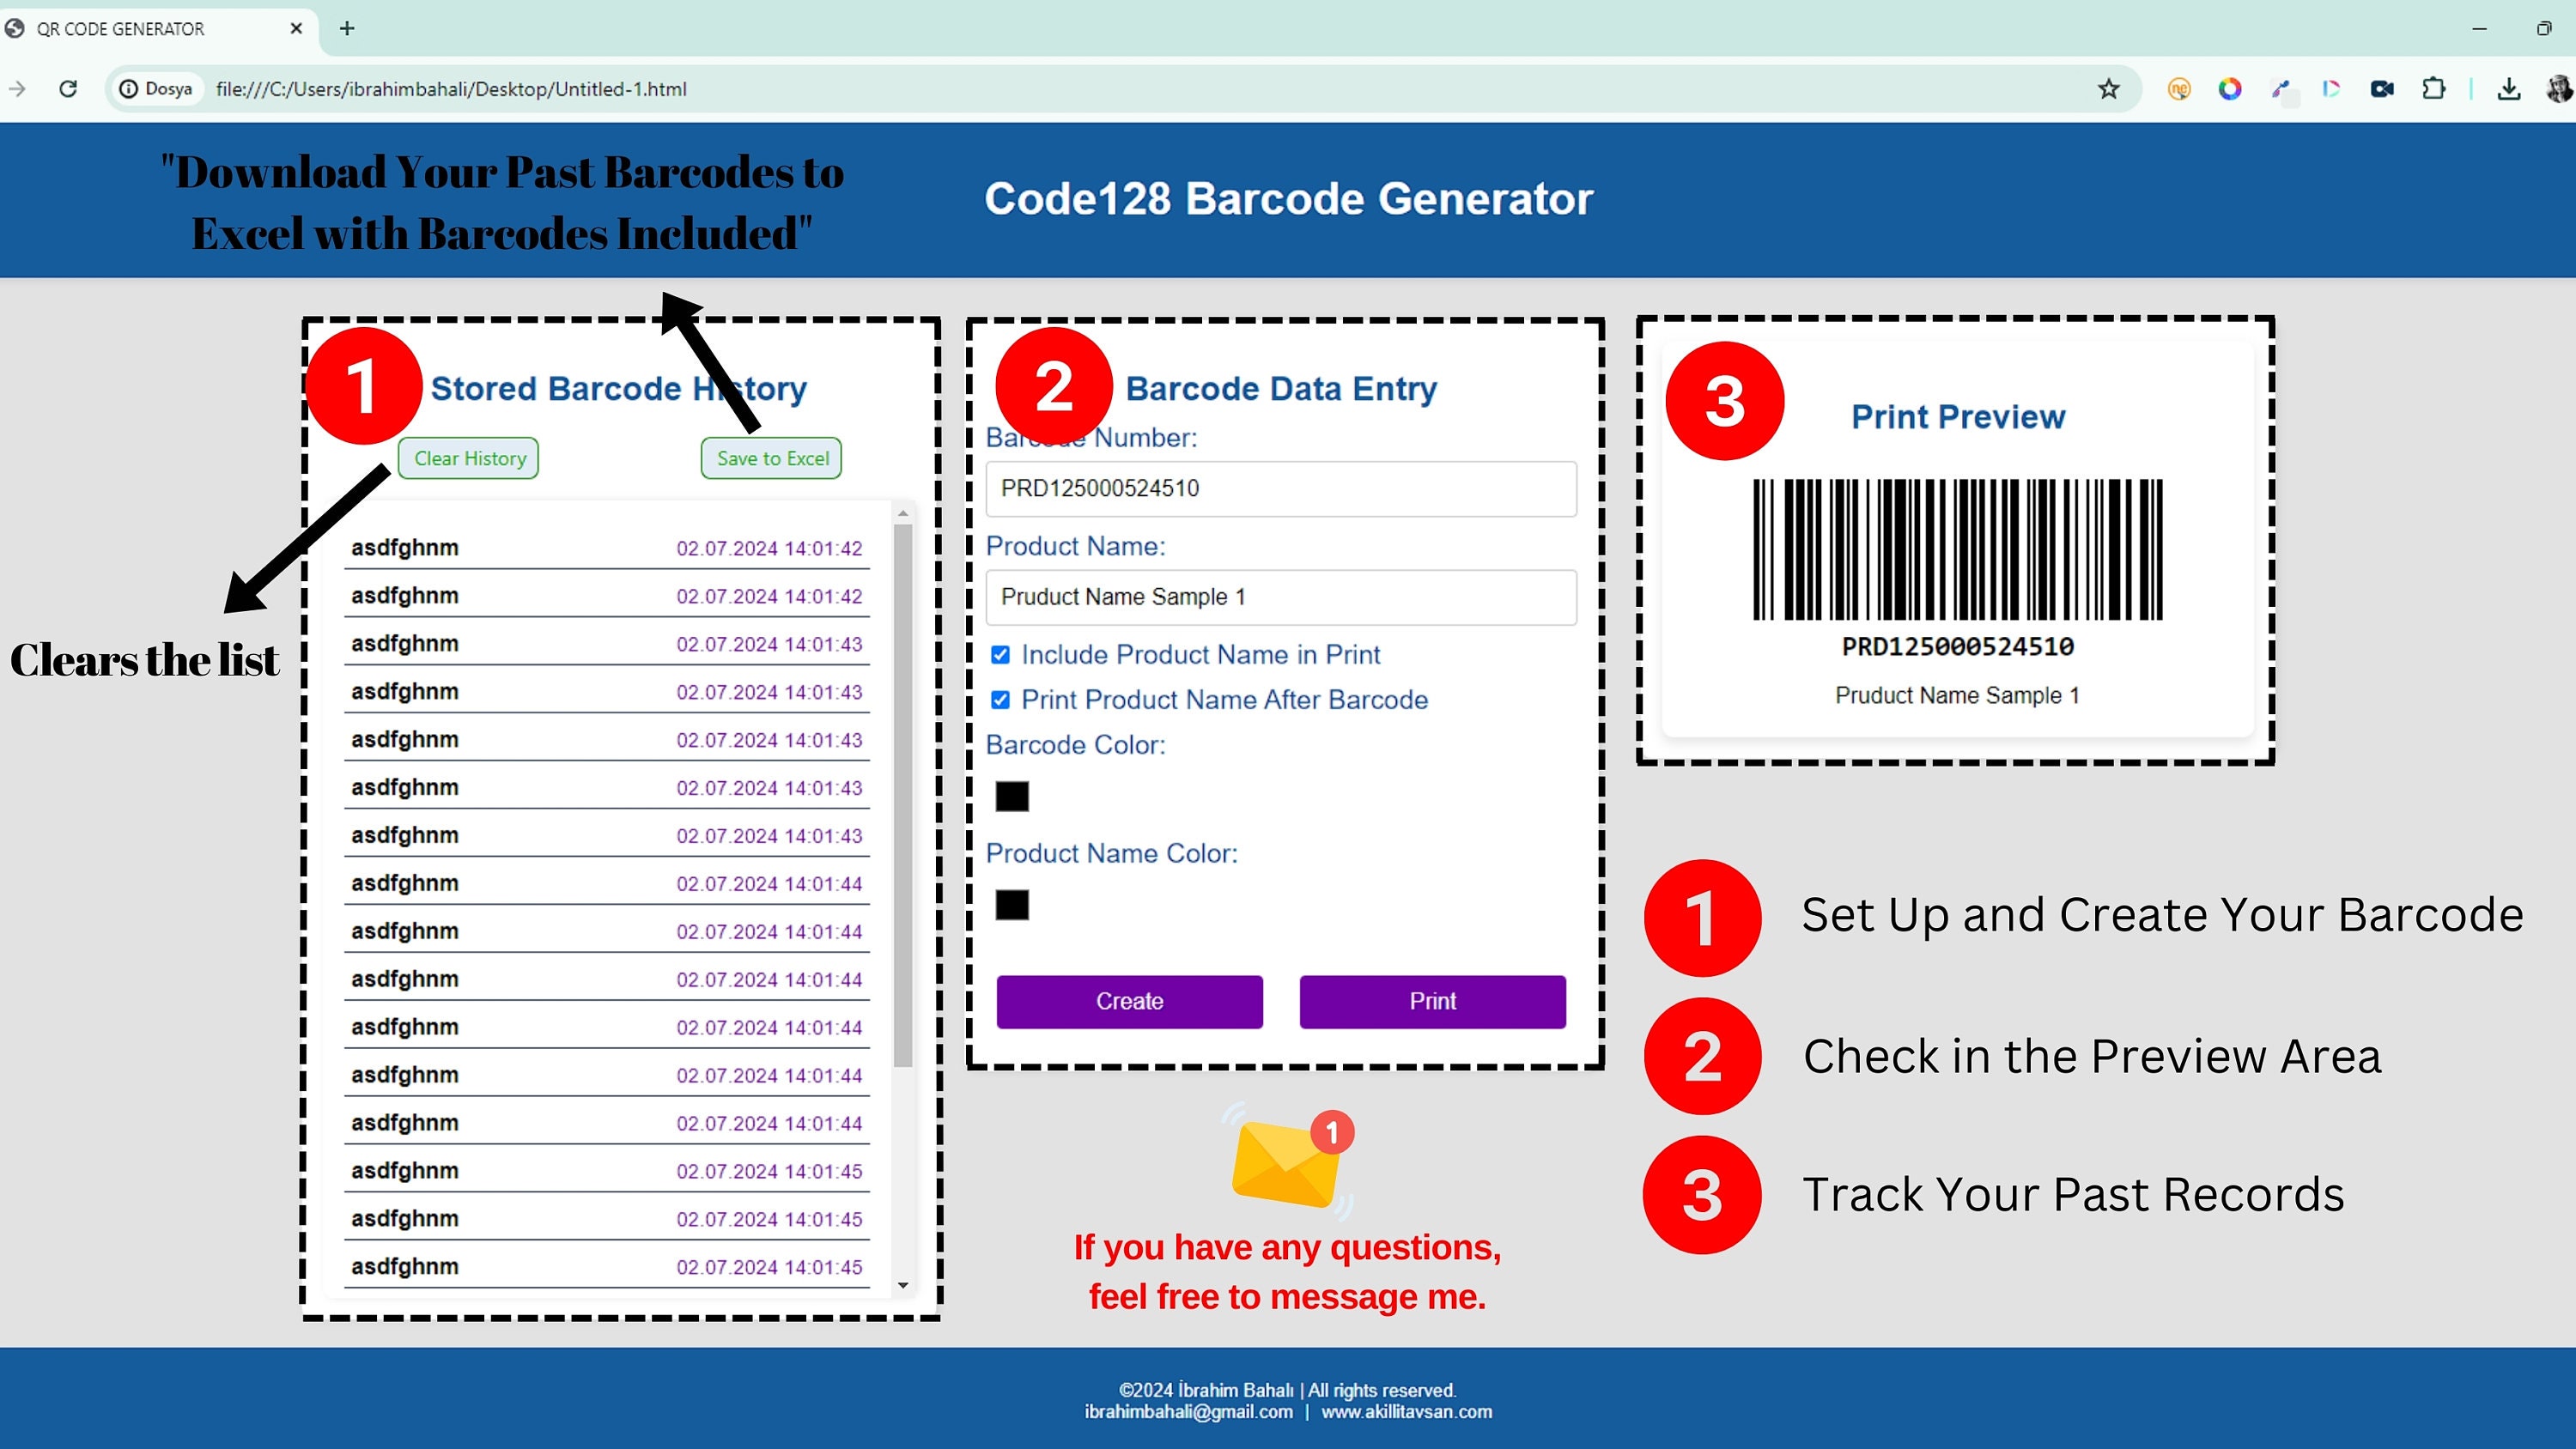The image size is (2576, 1449).
Task: Open the browser Extensions puzzle icon
Action: point(2433,89)
